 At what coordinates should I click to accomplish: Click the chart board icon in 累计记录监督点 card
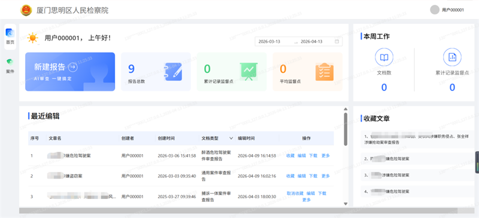pyautogui.click(x=248, y=72)
